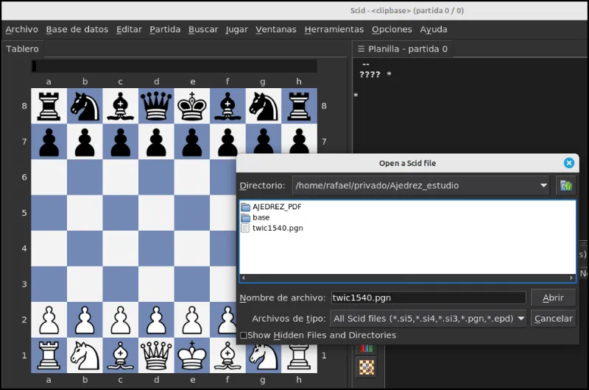Pick the black pawn on a7
Viewport: 589px width, 390px height.
tap(49, 142)
